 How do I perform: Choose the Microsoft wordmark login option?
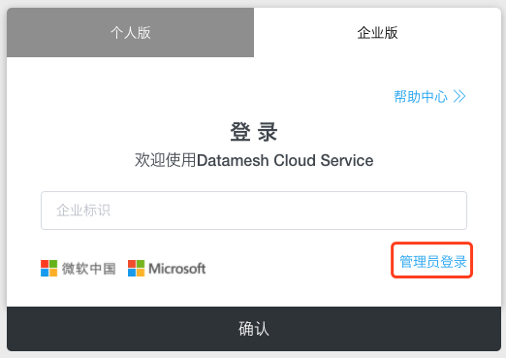(177, 269)
